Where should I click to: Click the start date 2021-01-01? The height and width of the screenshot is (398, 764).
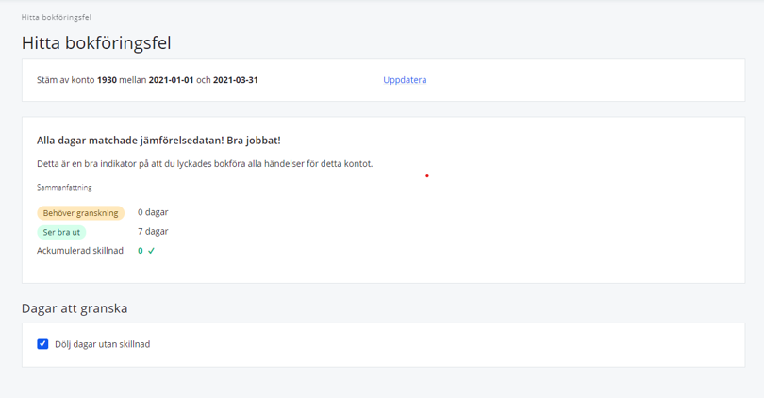click(171, 80)
